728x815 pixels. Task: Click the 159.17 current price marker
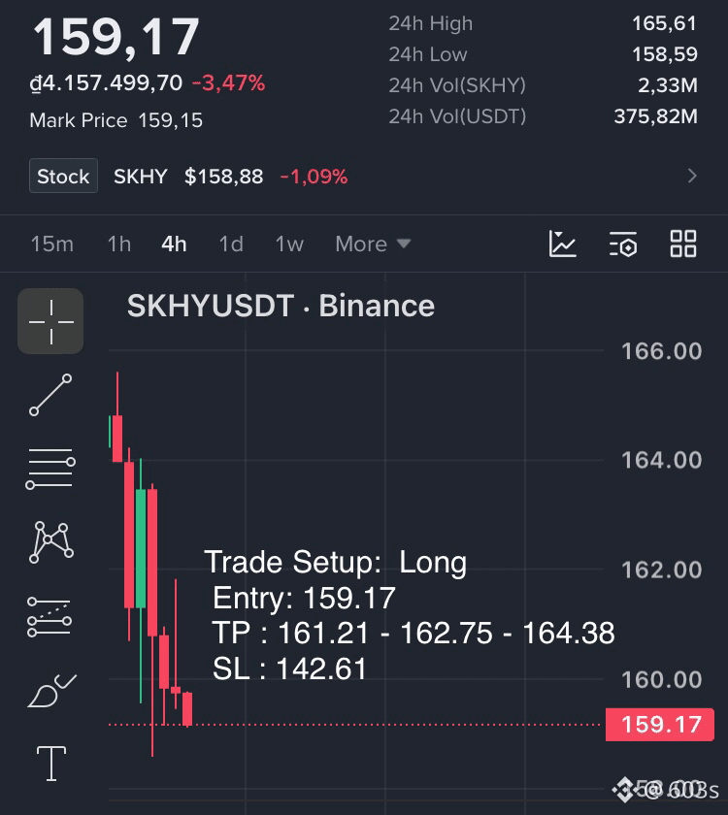coord(660,724)
